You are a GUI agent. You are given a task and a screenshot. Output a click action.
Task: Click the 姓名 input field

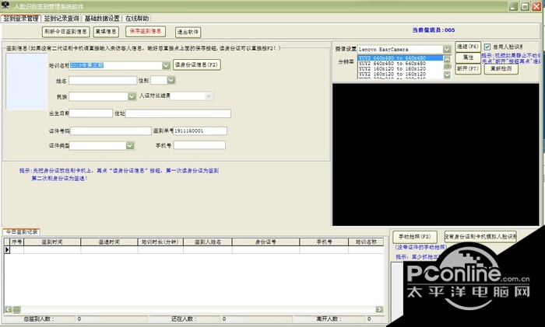(x=102, y=80)
